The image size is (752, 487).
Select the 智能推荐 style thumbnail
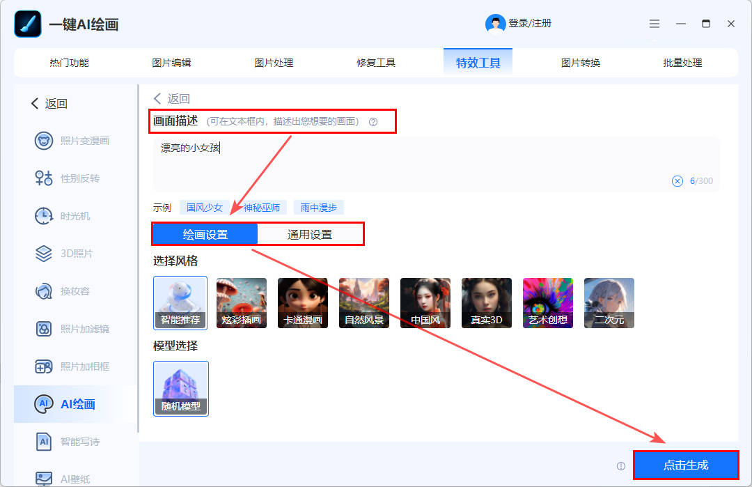(180, 303)
